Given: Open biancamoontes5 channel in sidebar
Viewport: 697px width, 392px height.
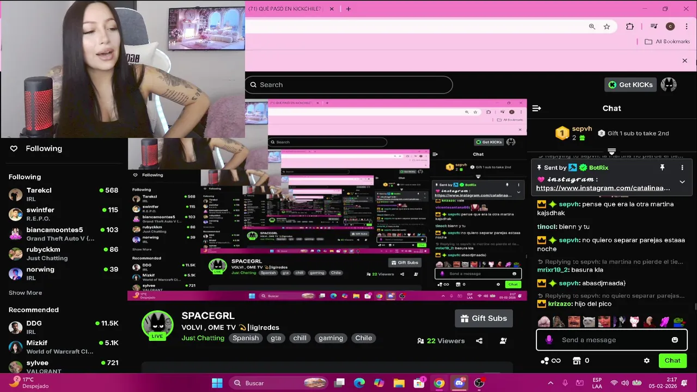Looking at the screenshot, I should tap(63, 234).
